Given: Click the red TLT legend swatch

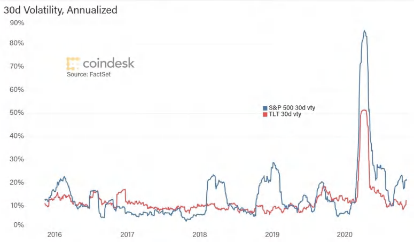Looking at the screenshot, I should (265, 114).
